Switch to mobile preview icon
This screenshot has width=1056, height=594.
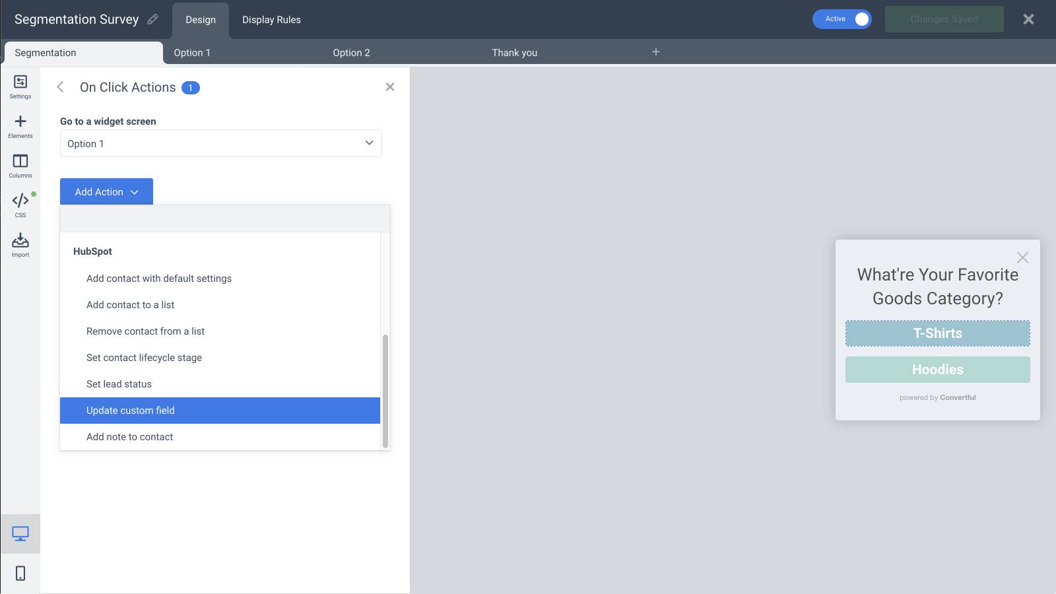[20, 573]
